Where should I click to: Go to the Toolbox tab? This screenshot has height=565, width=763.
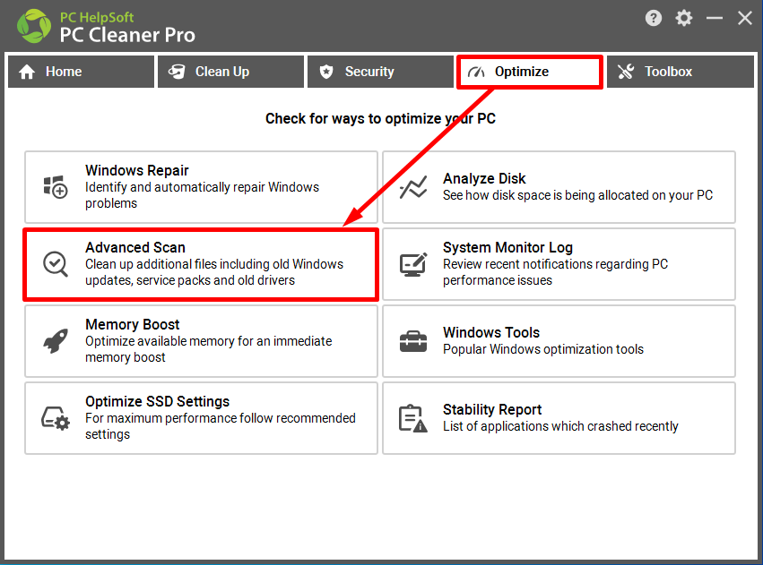[x=681, y=72]
